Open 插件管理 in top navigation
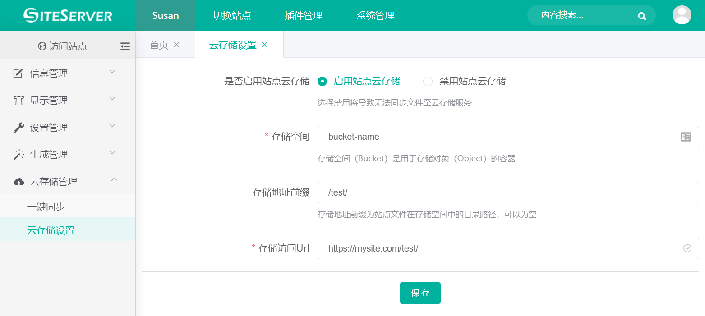This screenshot has height=316, width=705. pyautogui.click(x=303, y=16)
